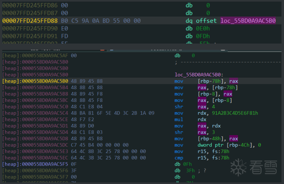The image size is (284, 184).
Task: Click operand [rbp-78h] in the first mov instruction
Action: pos(211,81)
